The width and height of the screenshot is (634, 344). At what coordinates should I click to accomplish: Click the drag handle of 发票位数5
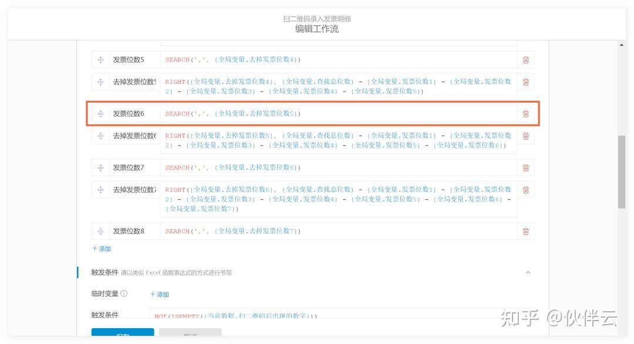pyautogui.click(x=100, y=60)
